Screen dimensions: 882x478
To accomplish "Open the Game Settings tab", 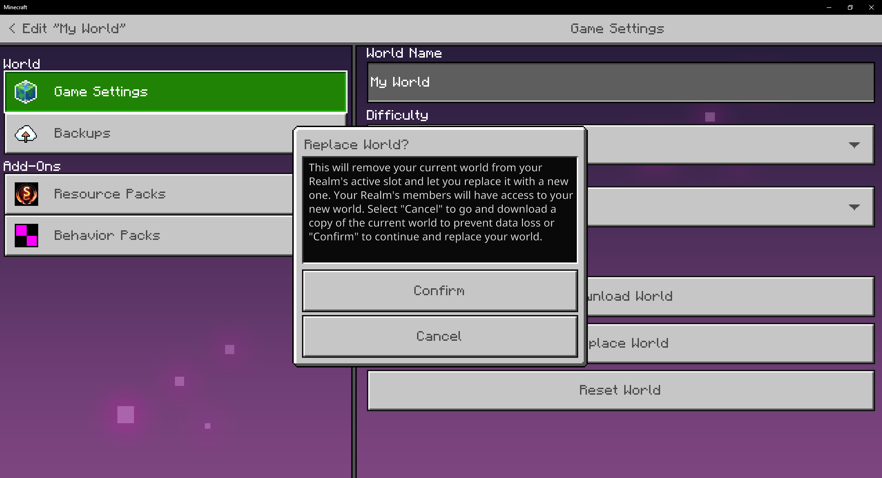I will click(175, 92).
